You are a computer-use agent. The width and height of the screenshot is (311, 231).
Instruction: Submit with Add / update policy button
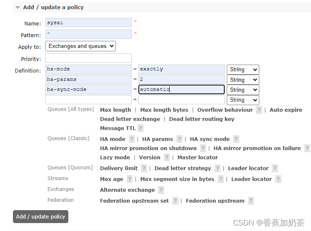click(x=41, y=216)
